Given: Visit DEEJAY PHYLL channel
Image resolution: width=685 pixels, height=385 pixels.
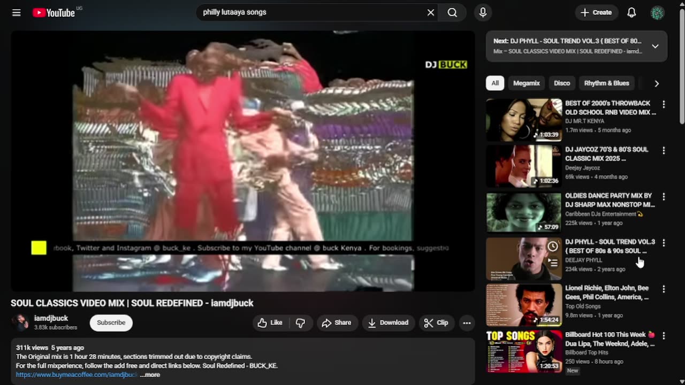Looking at the screenshot, I should tap(583, 260).
